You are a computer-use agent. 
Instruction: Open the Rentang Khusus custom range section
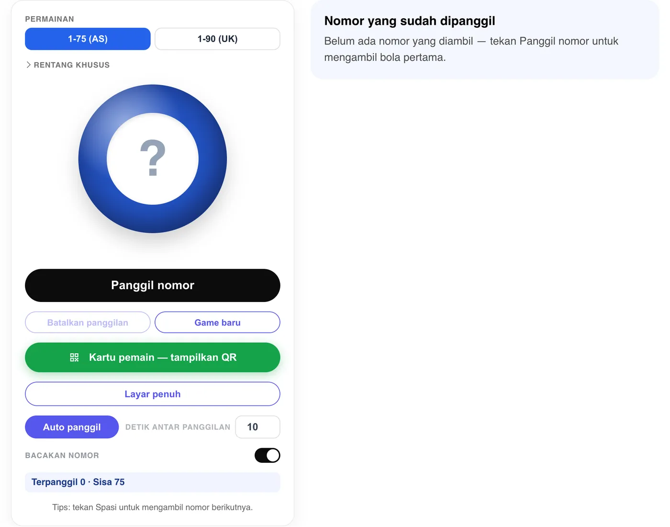click(67, 65)
